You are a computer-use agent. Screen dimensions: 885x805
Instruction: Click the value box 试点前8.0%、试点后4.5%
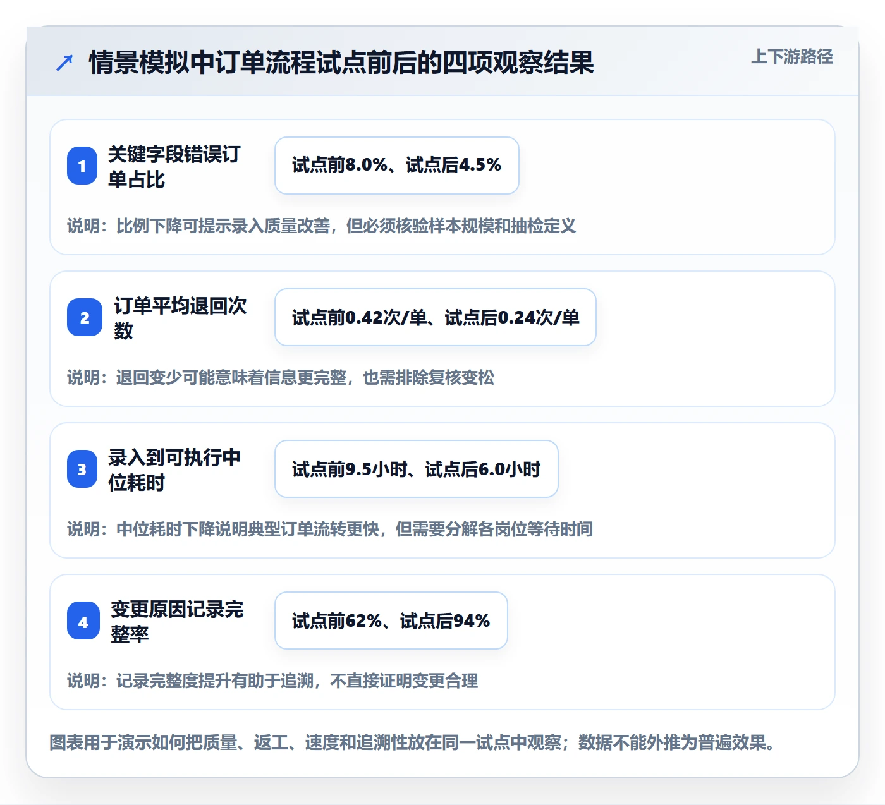pos(397,166)
